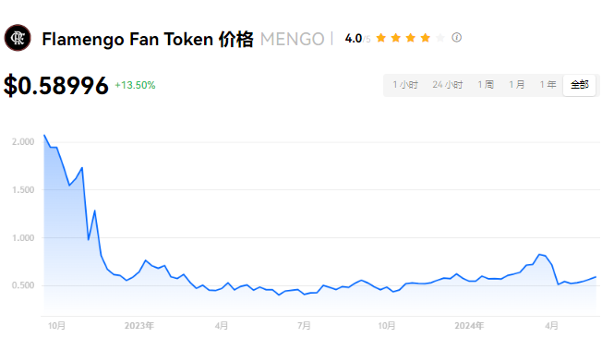This screenshot has height=350, width=602.
Task: Switch chart to 1月 range
Action: [517, 85]
